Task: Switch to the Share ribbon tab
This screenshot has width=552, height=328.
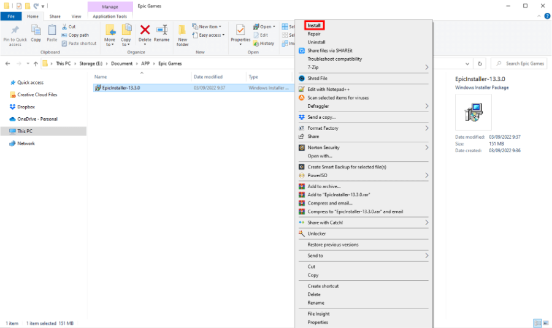Action: (x=55, y=16)
